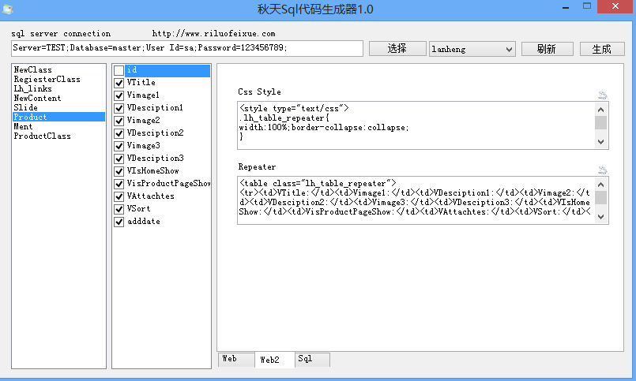Uncheck the VDesciption2 checkbox
Image resolution: width=636 pixels, height=381 pixels.
coord(119,133)
